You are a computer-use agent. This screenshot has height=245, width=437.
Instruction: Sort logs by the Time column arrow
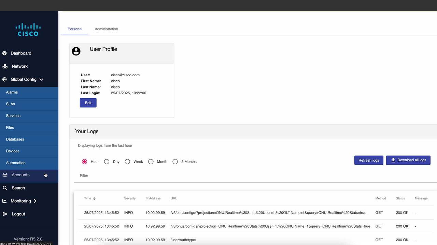pyautogui.click(x=94, y=198)
